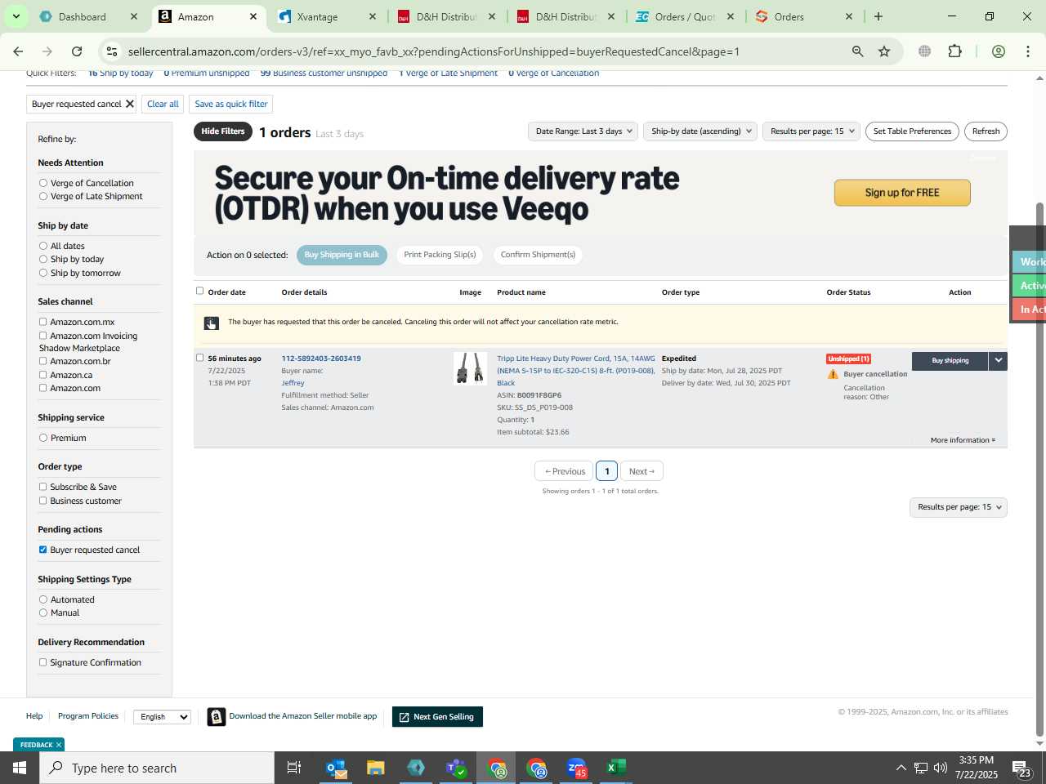Toggle select-all orders checkbox in header
1046x784 pixels.
[199, 291]
